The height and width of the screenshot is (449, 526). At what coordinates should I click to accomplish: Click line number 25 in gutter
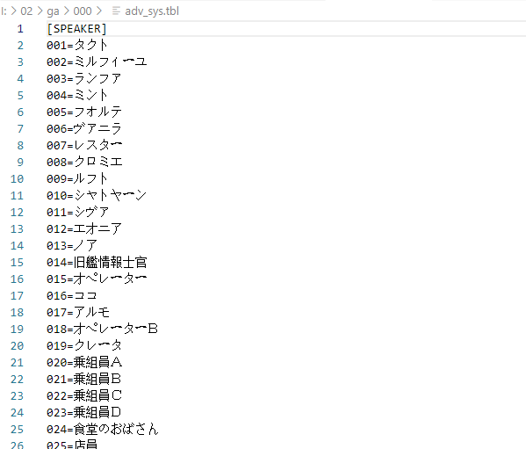[x=17, y=429]
